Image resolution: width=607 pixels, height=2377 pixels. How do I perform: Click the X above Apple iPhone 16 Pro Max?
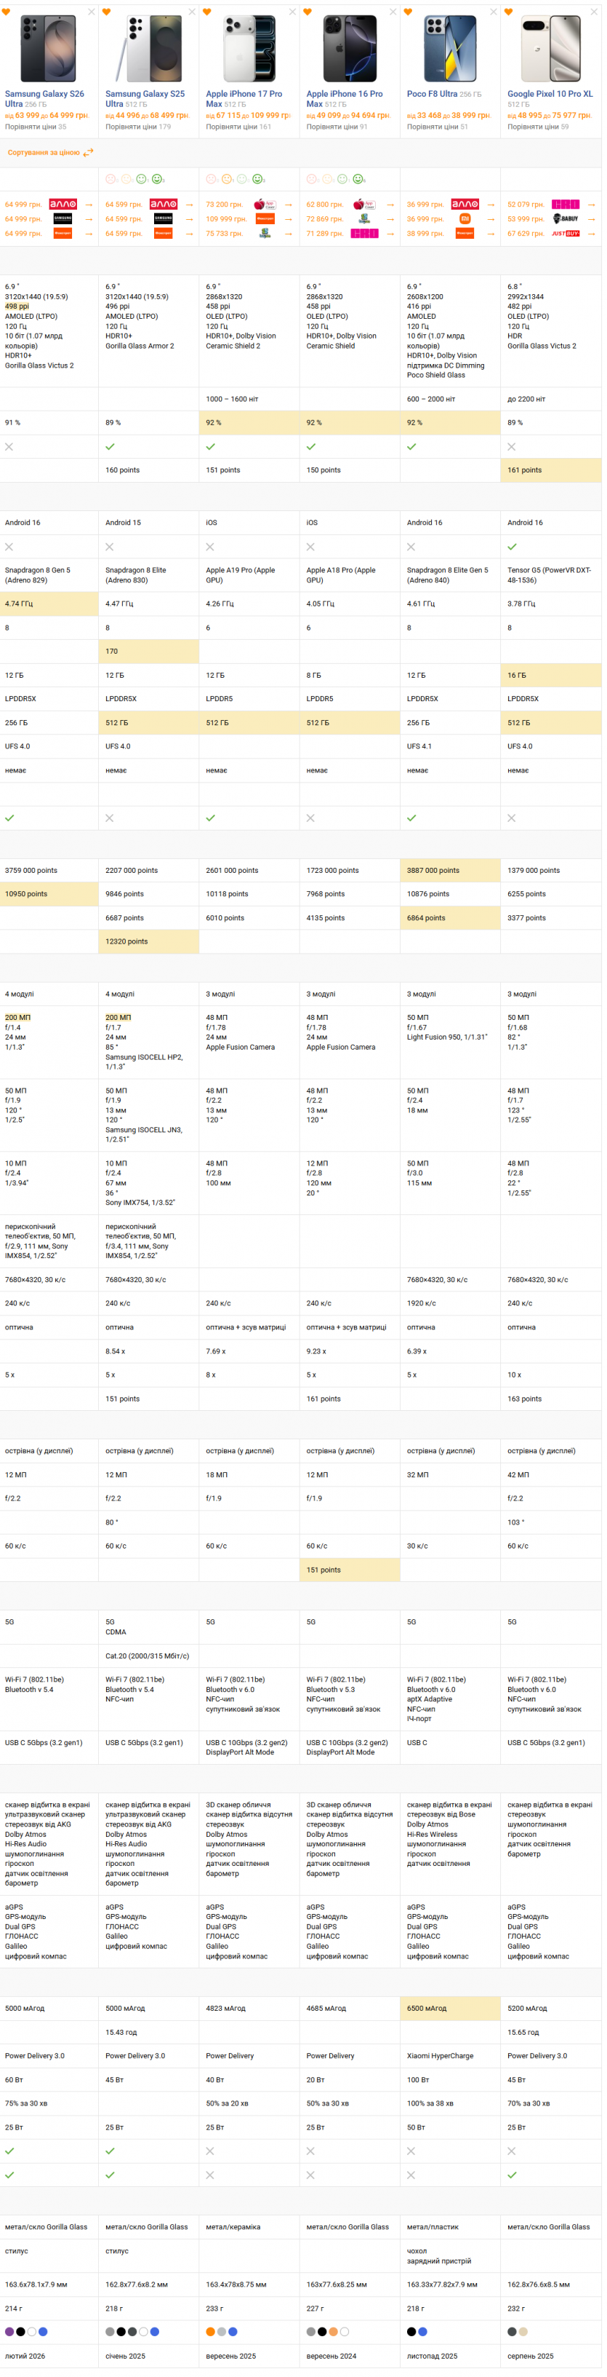click(393, 12)
